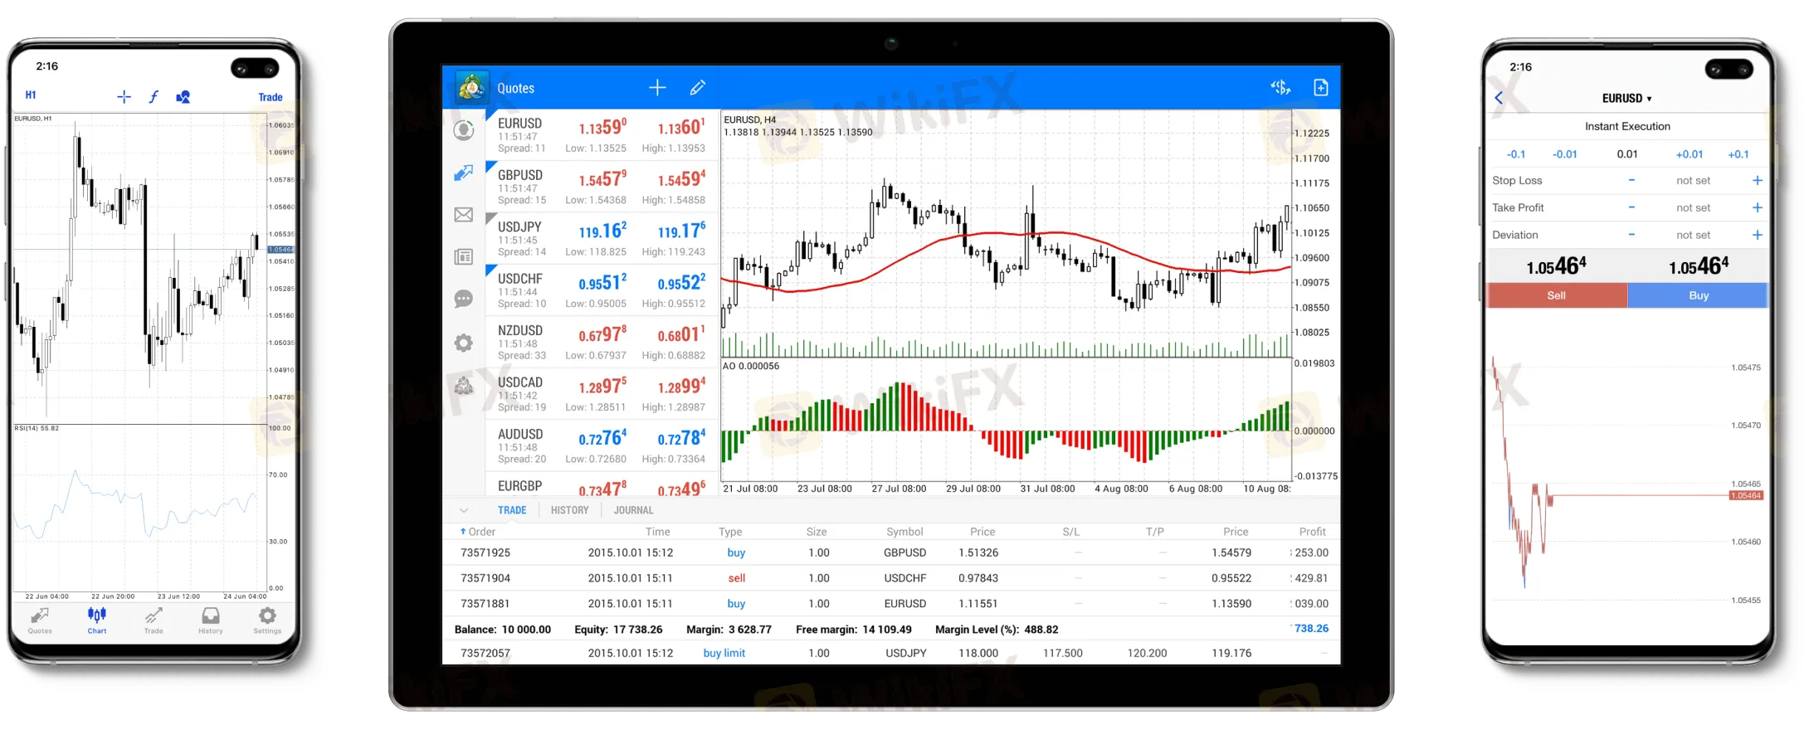
Task: Click the bottom sidebar icon below the gear
Action: (464, 386)
